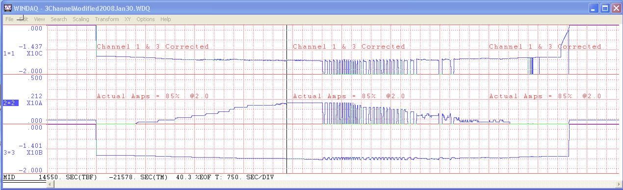Open the Scaling menu
The height and width of the screenshot is (190, 623).
(x=81, y=19)
